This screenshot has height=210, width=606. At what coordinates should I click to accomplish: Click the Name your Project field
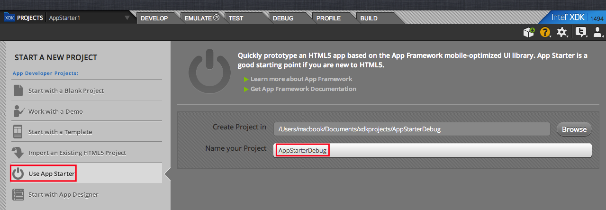click(x=433, y=150)
